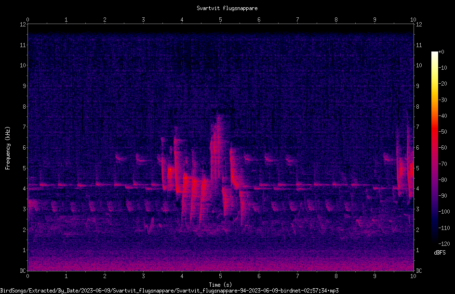Viewport: 455px width, 294px height.
Task: Click the '+0' colorbar label
Action: 441,52
